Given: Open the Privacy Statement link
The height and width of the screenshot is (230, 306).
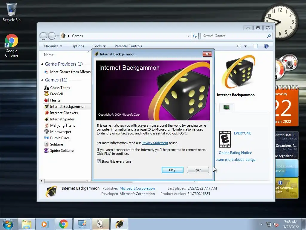Looking at the screenshot, I should (x=155, y=143).
